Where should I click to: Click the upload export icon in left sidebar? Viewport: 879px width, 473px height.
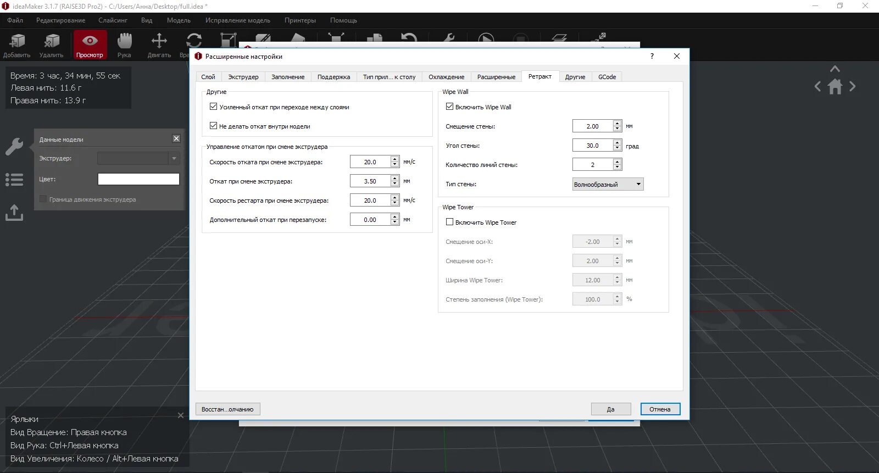(x=14, y=213)
